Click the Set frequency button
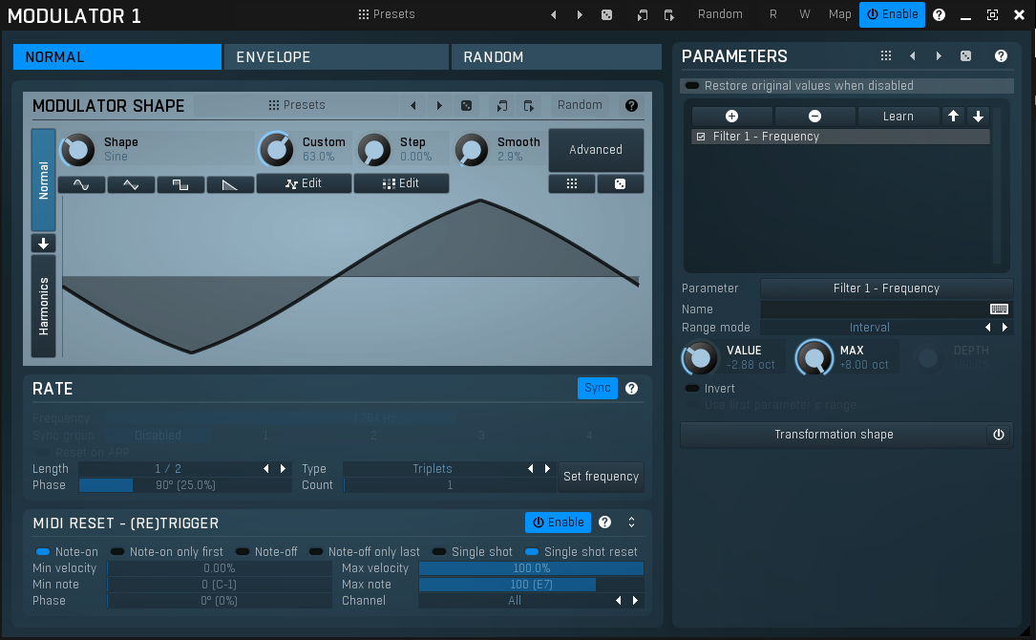 (601, 477)
